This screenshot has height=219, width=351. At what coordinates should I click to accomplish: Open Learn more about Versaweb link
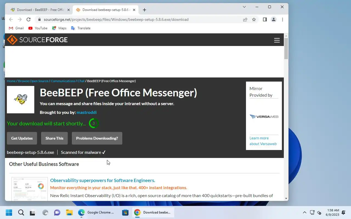tap(263, 141)
